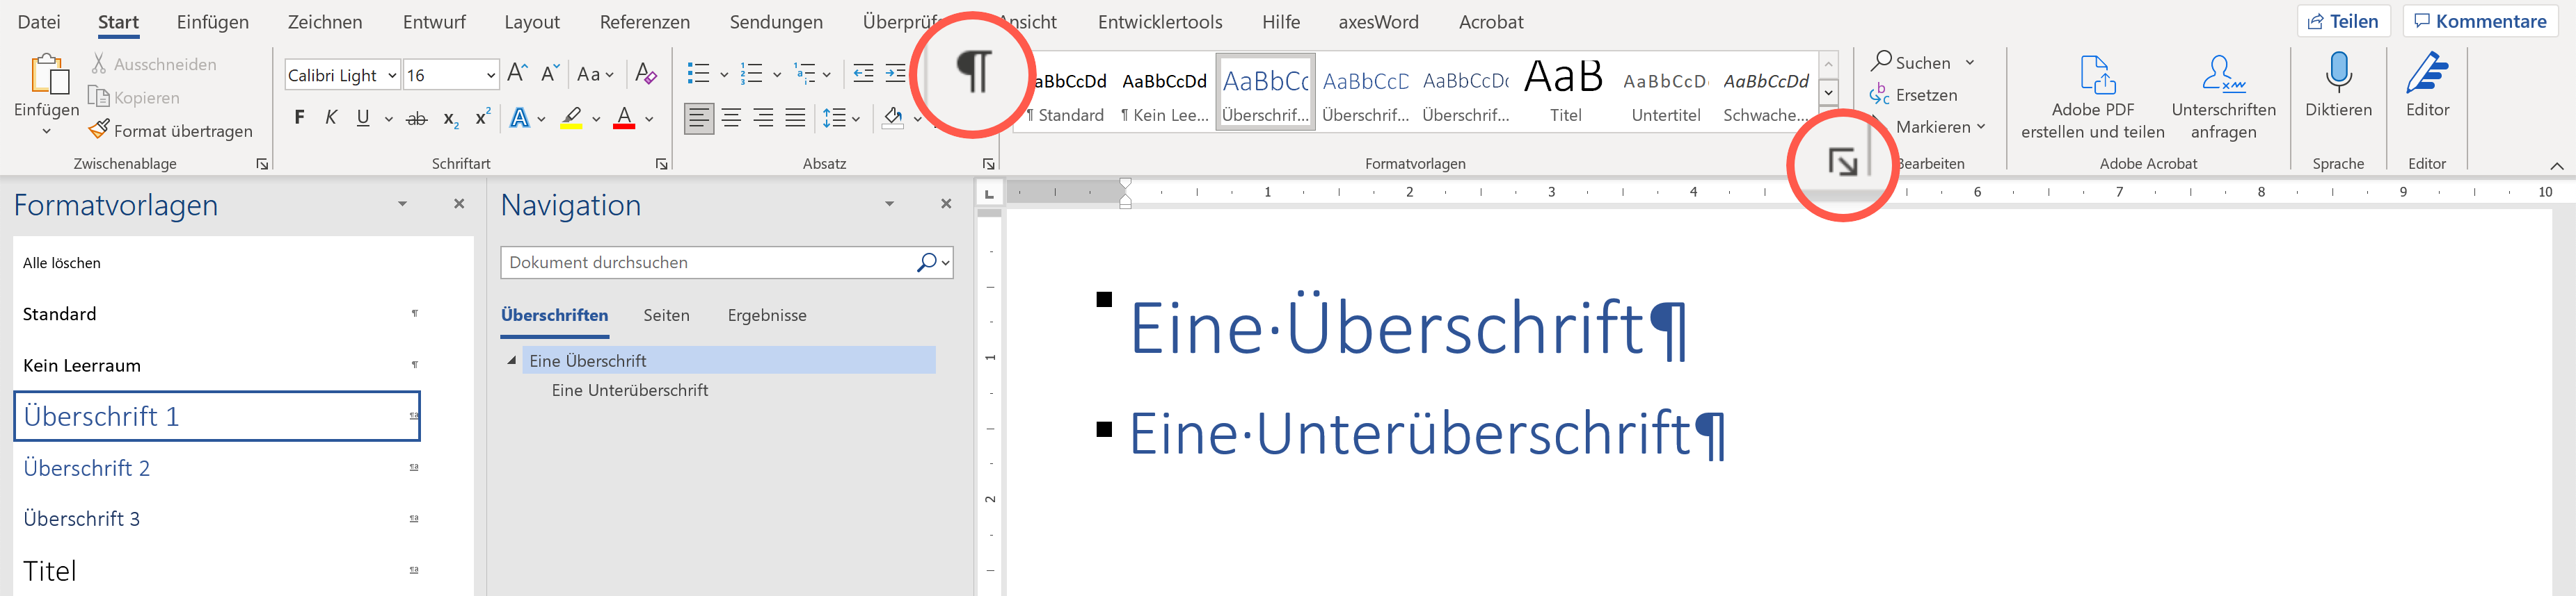Apply red font color swatch

624,119
